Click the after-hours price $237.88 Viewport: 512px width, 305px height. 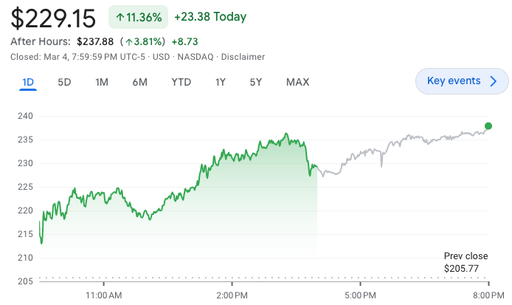click(x=95, y=41)
